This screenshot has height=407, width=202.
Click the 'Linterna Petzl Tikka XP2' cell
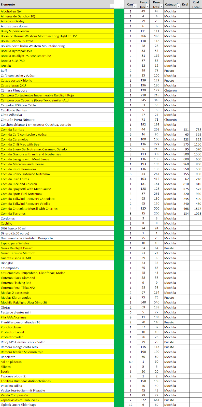pyautogui.click(x=57, y=288)
